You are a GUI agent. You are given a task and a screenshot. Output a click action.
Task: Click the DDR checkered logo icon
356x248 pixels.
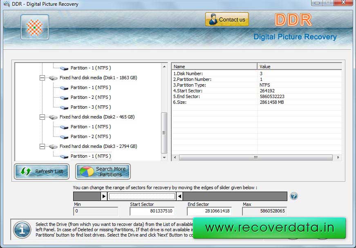35,27
